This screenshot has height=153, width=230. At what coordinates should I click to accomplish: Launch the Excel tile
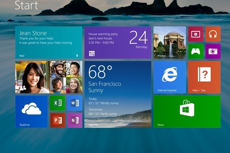(x=57, y=103)
